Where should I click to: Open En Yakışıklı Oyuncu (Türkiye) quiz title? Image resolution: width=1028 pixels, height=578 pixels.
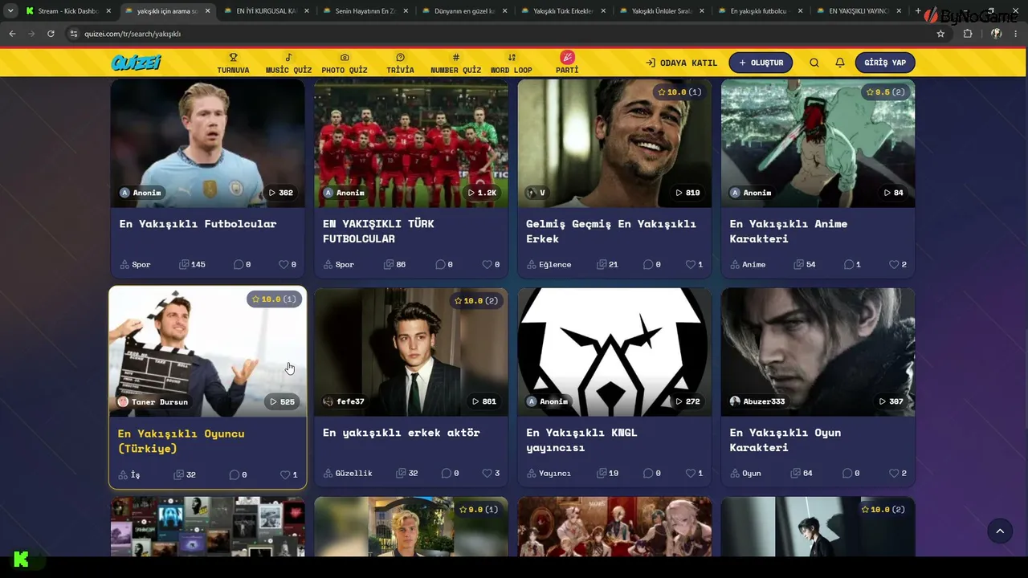[x=182, y=441]
